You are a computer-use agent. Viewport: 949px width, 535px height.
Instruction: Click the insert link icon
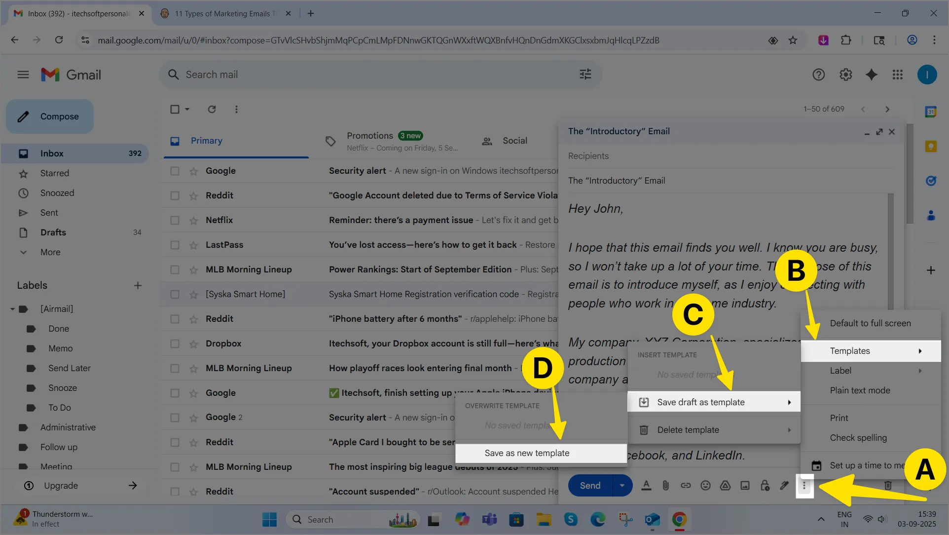point(686,486)
